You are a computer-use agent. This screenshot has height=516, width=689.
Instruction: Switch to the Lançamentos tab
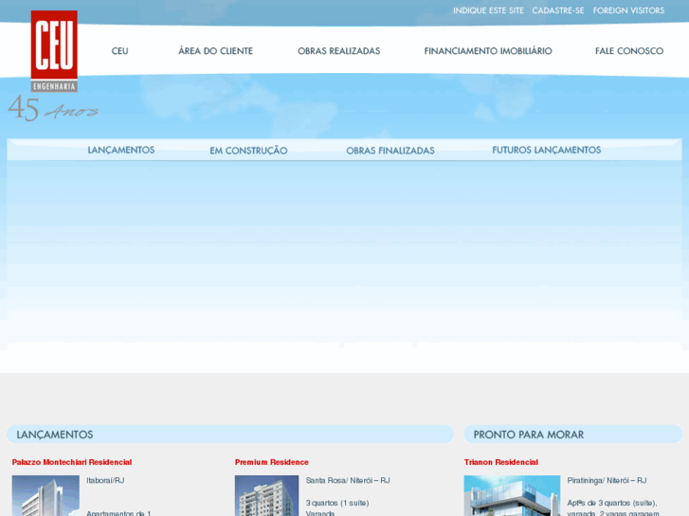coord(121,150)
